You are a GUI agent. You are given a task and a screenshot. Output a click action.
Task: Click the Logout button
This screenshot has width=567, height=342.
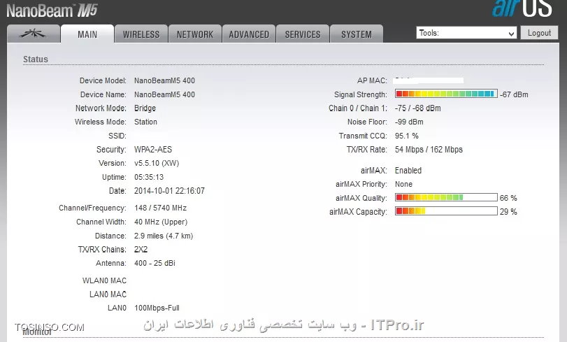[539, 33]
